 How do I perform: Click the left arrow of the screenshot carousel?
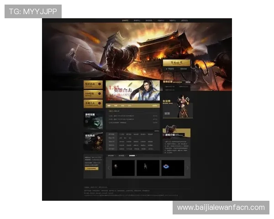click(x=109, y=168)
